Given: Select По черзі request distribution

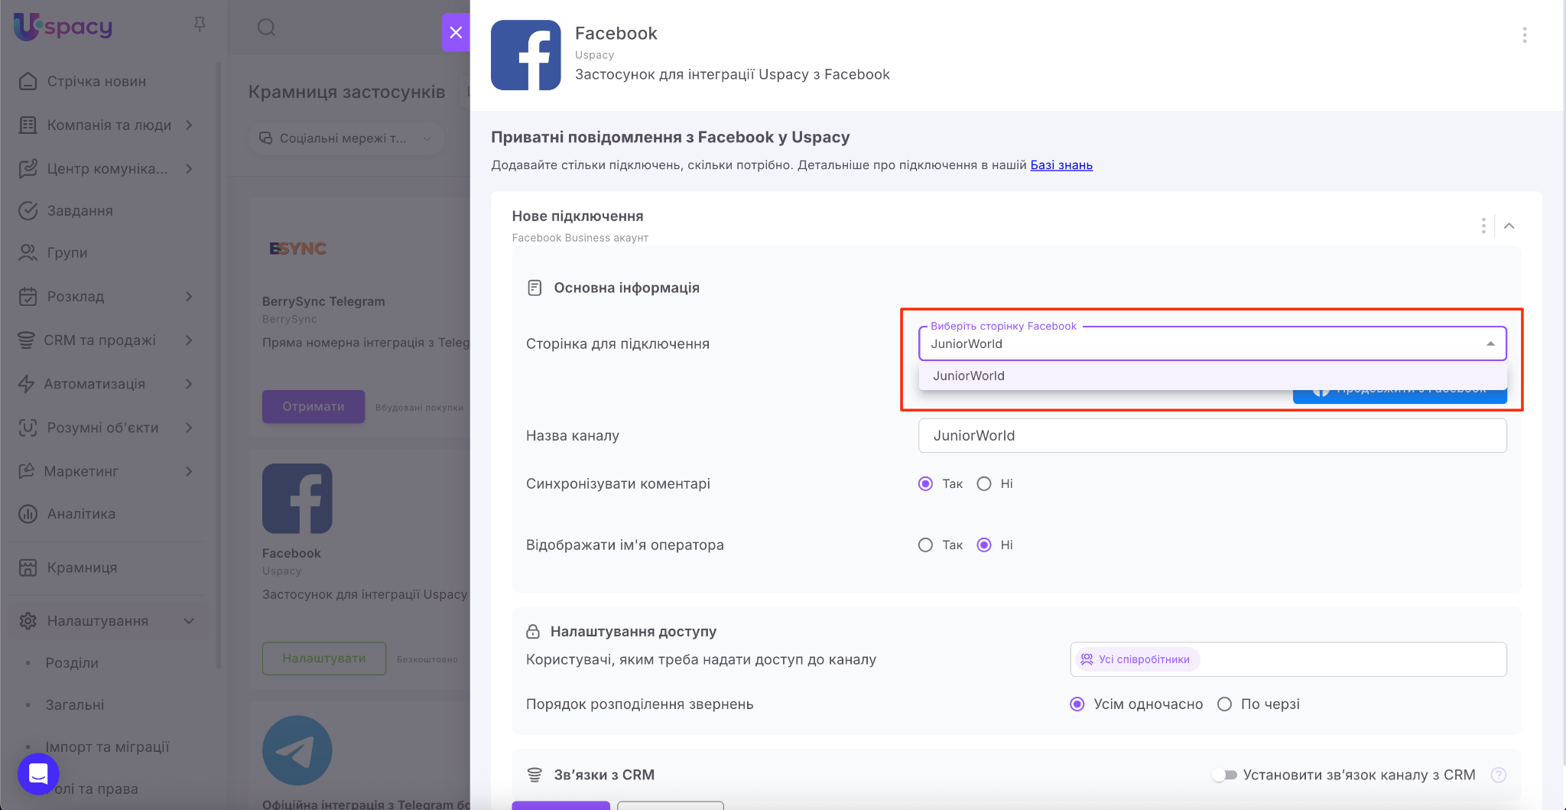Looking at the screenshot, I should click(x=1224, y=704).
